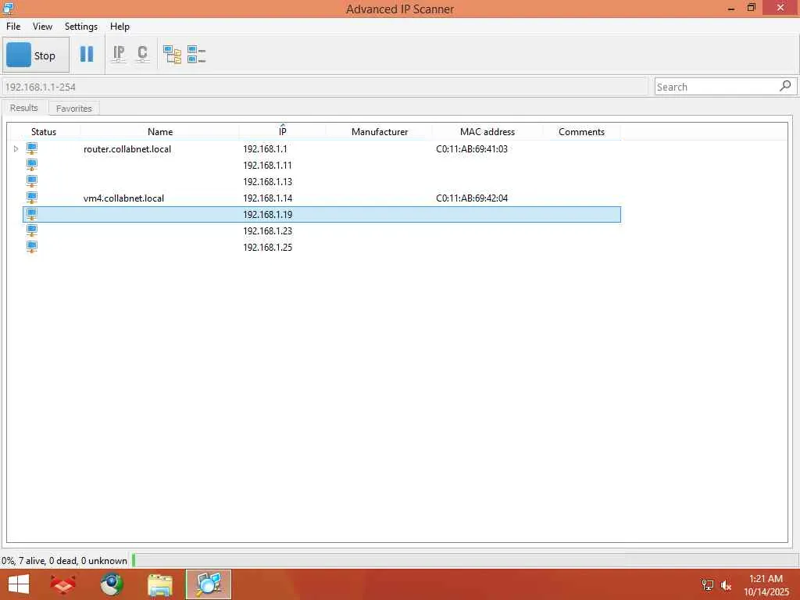Click the network tray icon
This screenshot has height=600, width=800.
[707, 584]
